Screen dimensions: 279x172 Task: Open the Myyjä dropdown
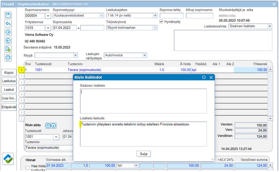coord(76,55)
